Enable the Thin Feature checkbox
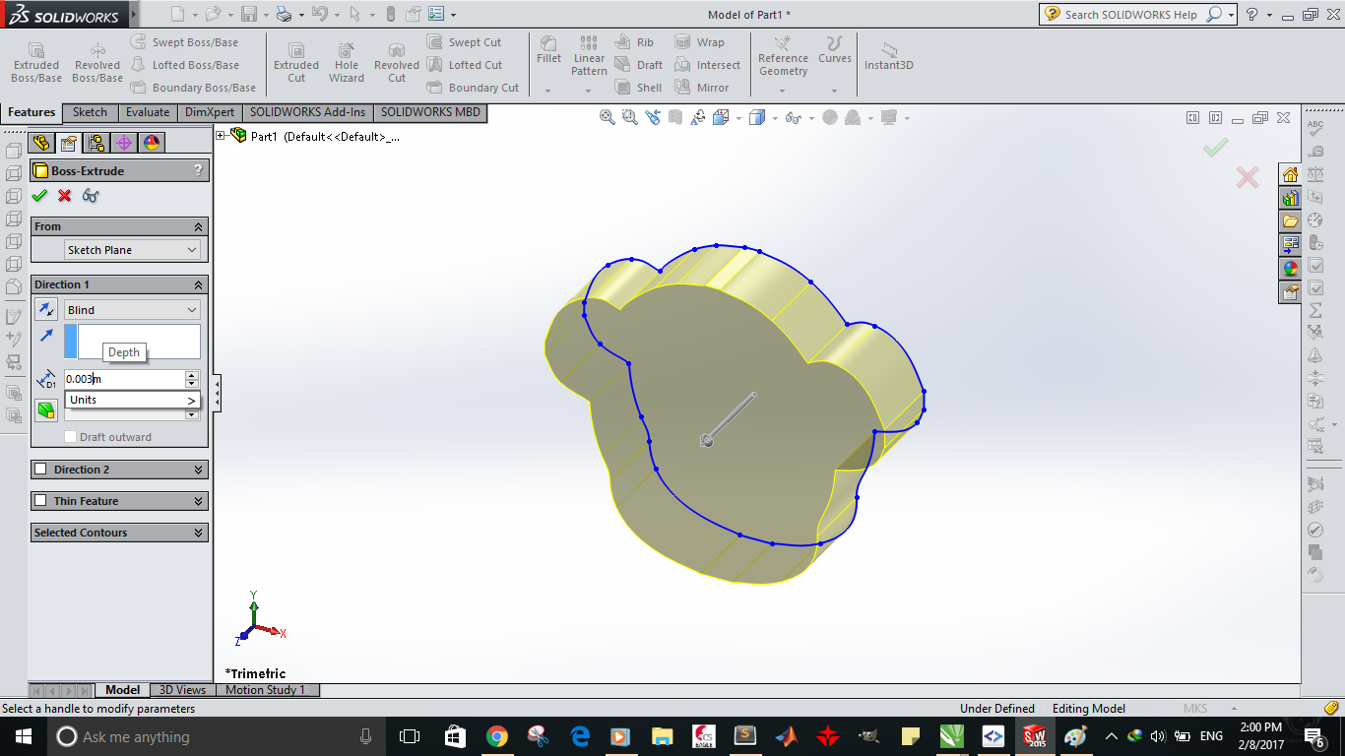This screenshot has width=1345, height=756. coord(40,501)
